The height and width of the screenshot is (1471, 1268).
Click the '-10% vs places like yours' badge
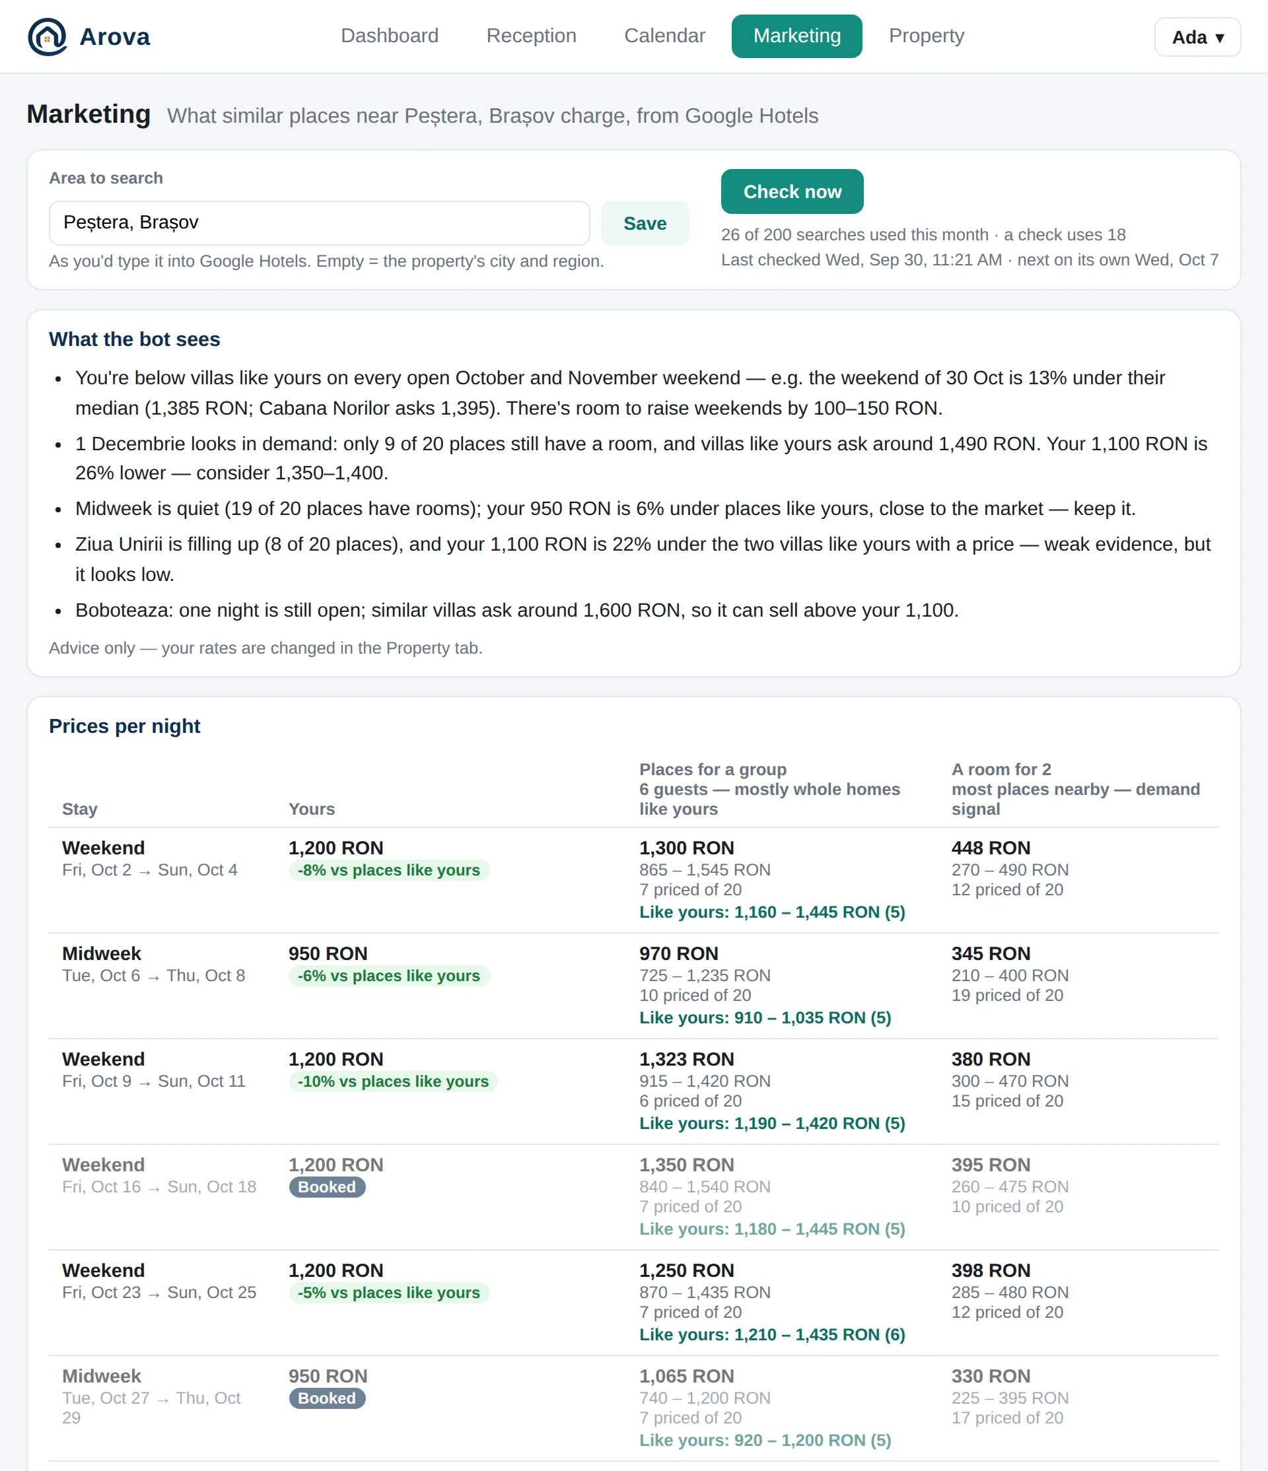coord(394,1081)
